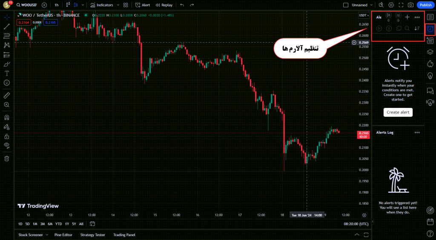The height and width of the screenshot is (240, 436).
Task: Open the Indicators dialog
Action: click(x=102, y=5)
